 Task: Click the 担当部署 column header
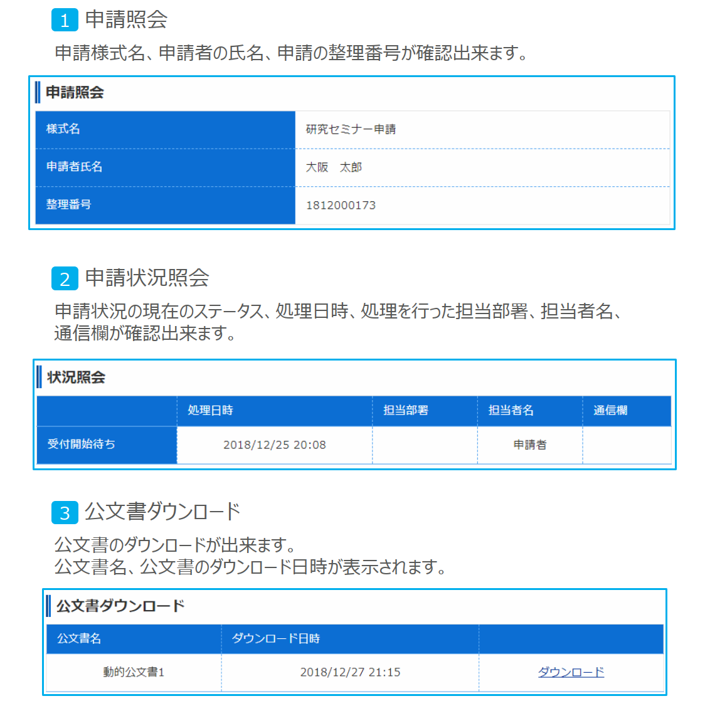click(x=425, y=411)
